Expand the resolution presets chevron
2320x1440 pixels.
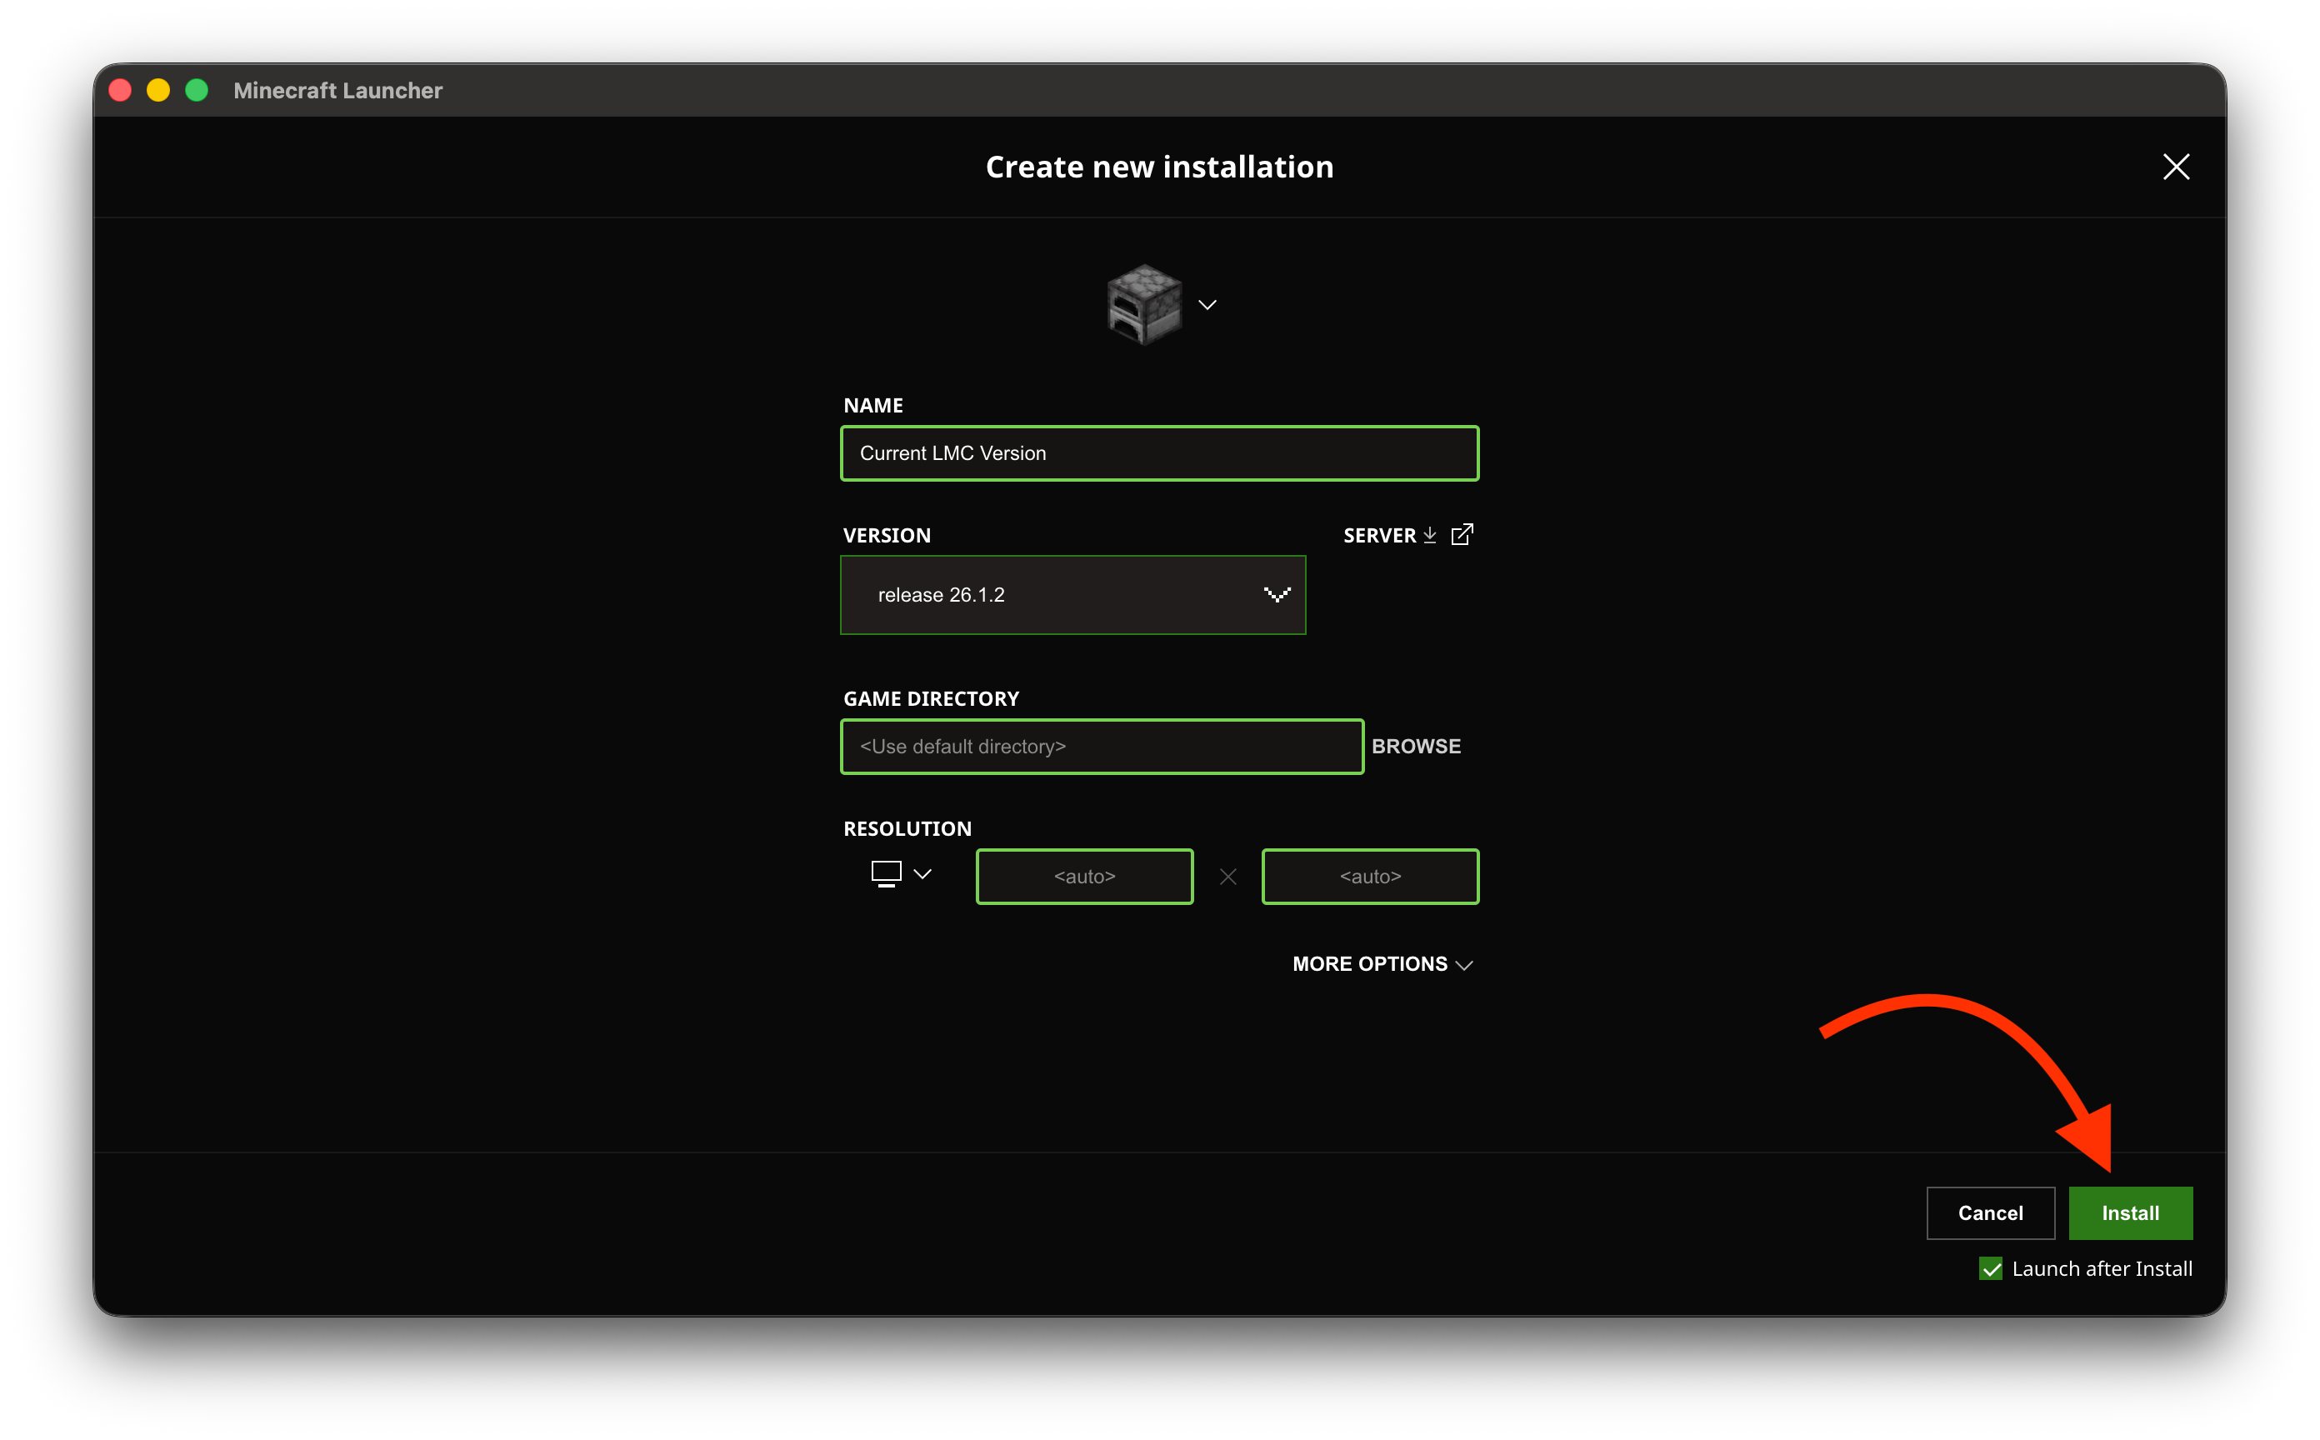point(922,873)
